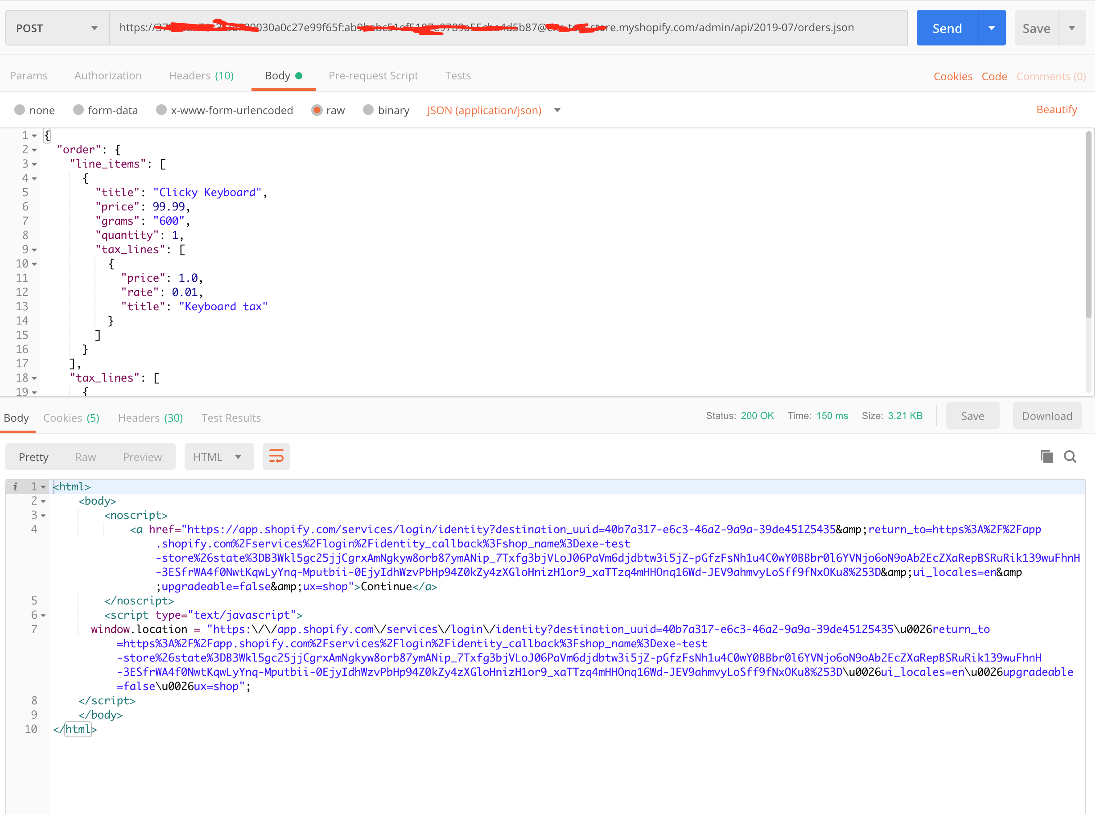Click the copy response to clipboard icon
The width and height of the screenshot is (1096, 814).
(x=1047, y=456)
